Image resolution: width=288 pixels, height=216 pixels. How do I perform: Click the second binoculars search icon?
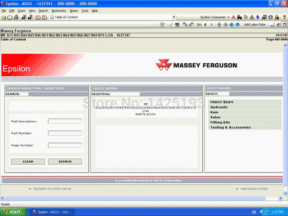(x=30, y=17)
